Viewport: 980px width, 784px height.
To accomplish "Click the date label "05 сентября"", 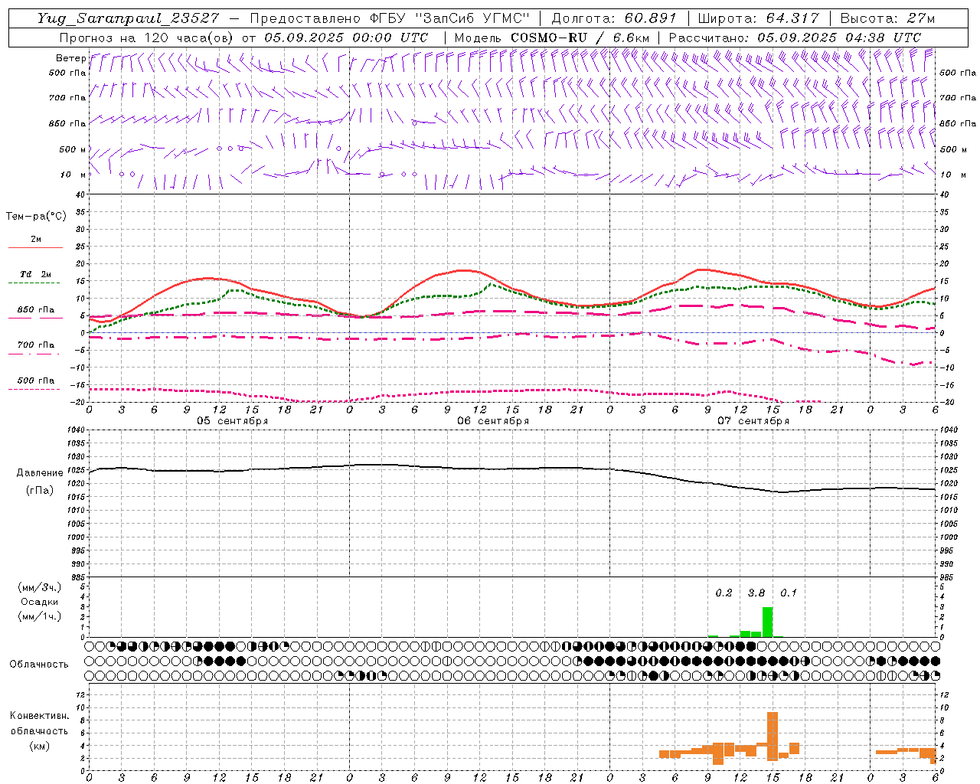I will pos(232,421).
